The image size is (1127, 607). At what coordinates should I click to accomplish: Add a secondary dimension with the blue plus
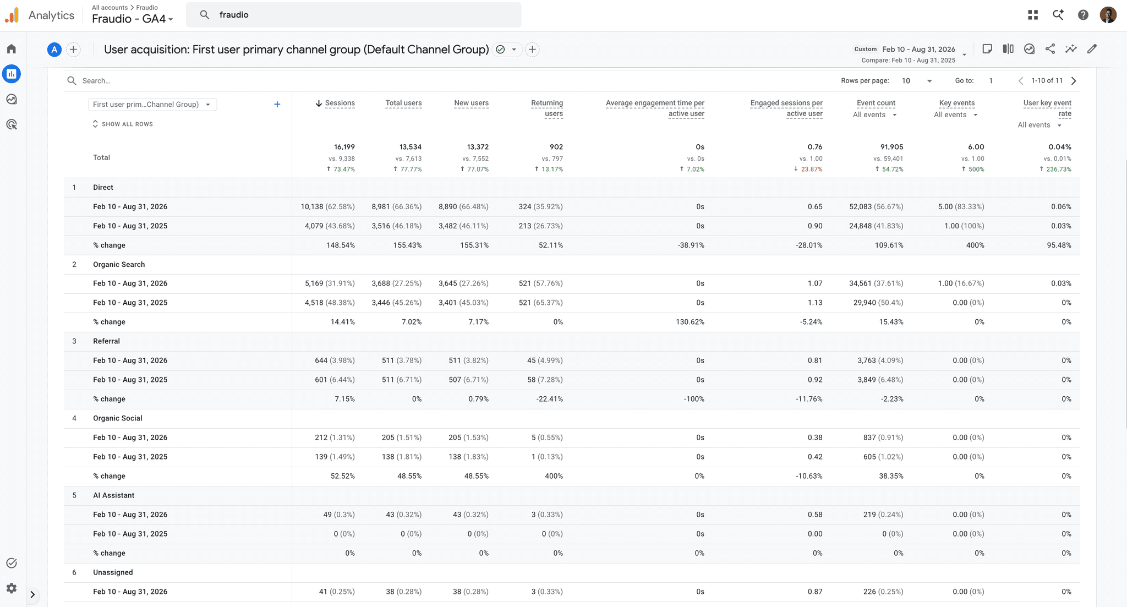coord(277,105)
